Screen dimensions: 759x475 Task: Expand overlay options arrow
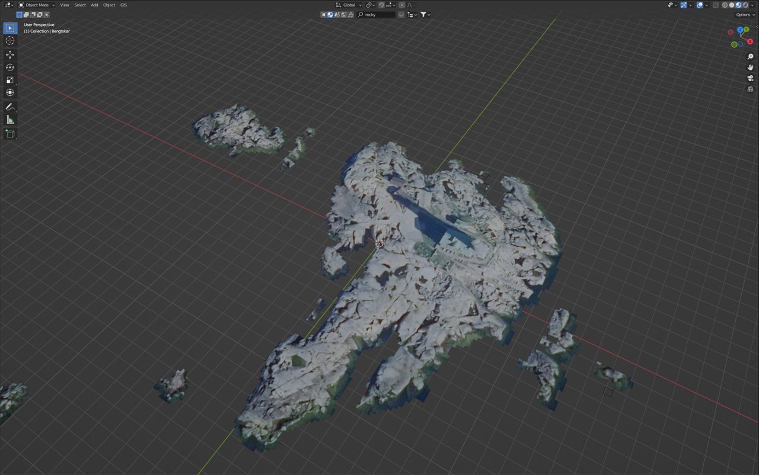coord(707,5)
